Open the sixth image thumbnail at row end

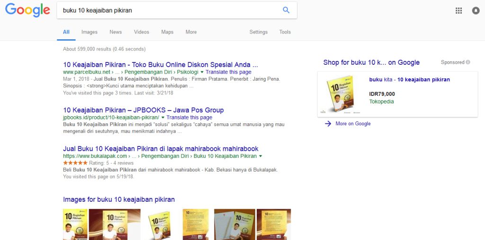[274, 224]
